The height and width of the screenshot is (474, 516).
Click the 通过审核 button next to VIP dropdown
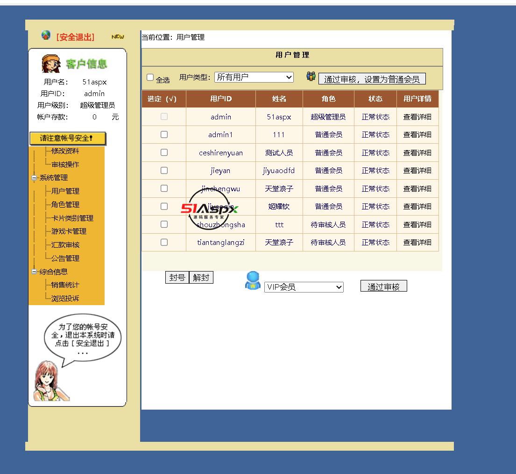tap(384, 286)
